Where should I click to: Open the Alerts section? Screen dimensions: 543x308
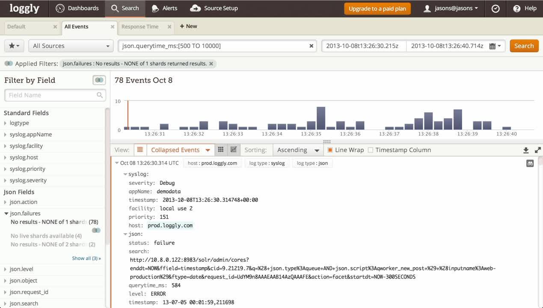[164, 8]
